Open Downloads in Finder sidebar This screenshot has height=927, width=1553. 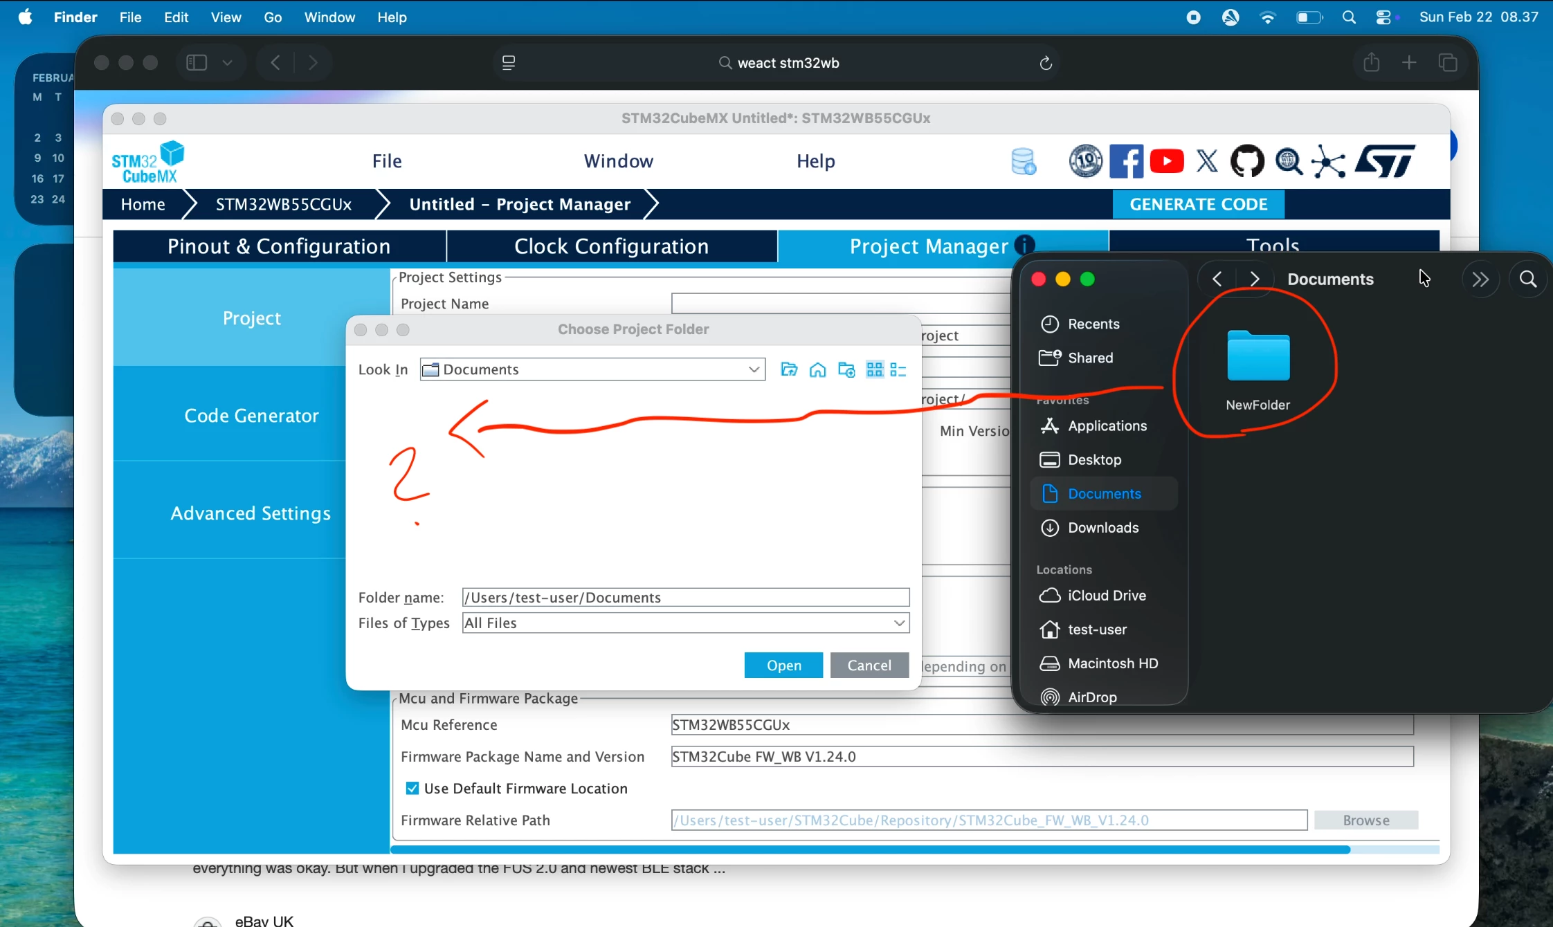pos(1105,527)
